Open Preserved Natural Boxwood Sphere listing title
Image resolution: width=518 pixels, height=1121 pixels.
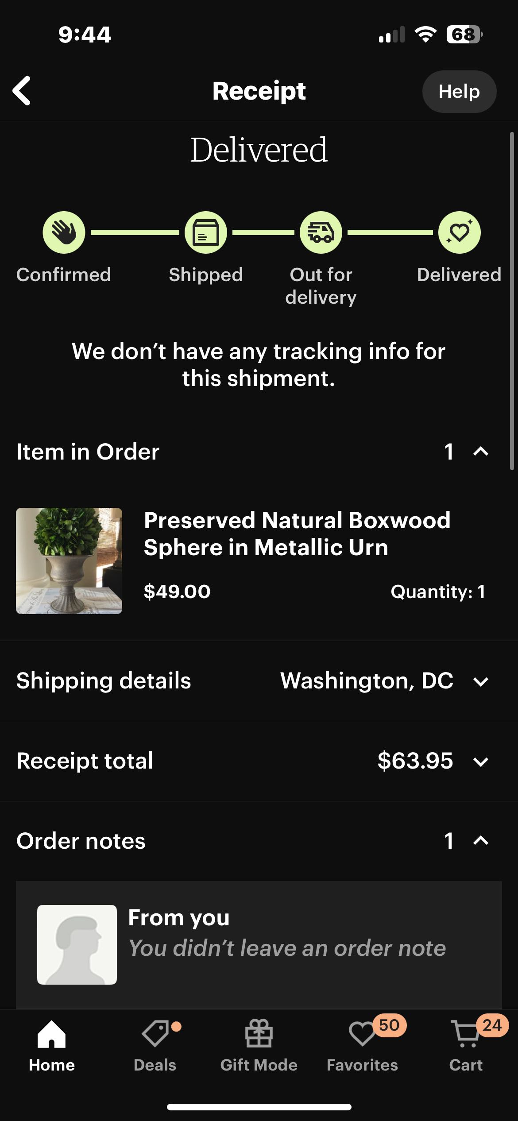pos(297,533)
